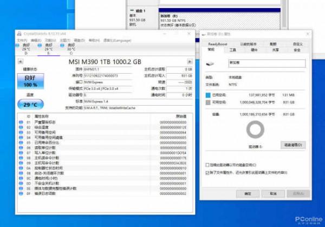
Task: Open the 功能 menu in CrystalDiskInfo
Action: coord(50,40)
